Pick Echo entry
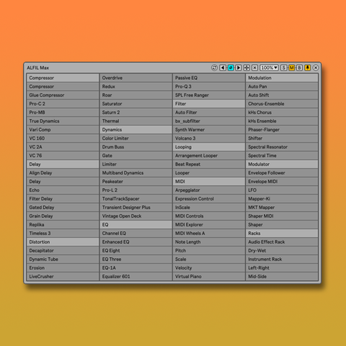Viewport: 346px width, 346px height. pyautogui.click(x=63, y=190)
